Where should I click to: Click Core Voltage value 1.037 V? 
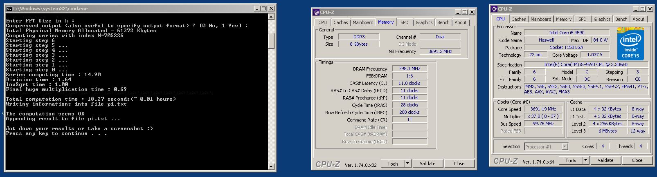click(x=594, y=55)
